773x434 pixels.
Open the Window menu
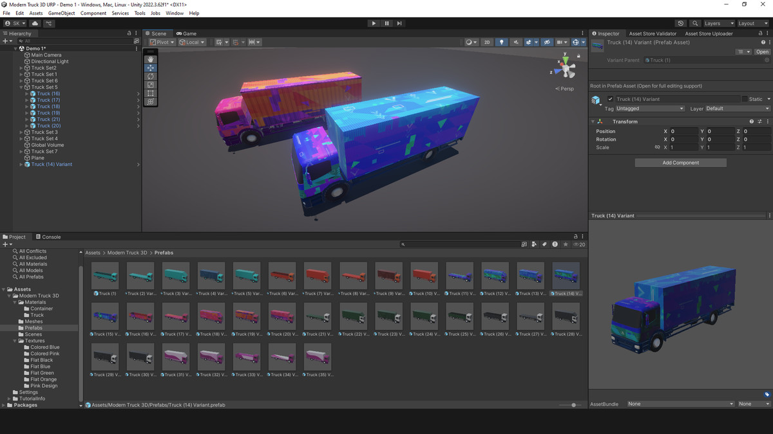point(175,13)
